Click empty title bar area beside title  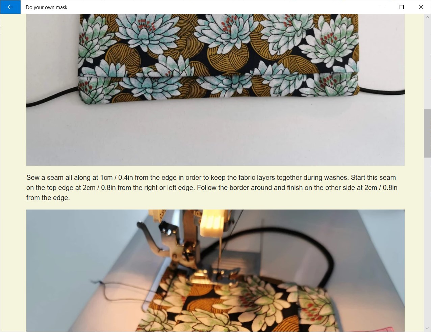(220, 7)
